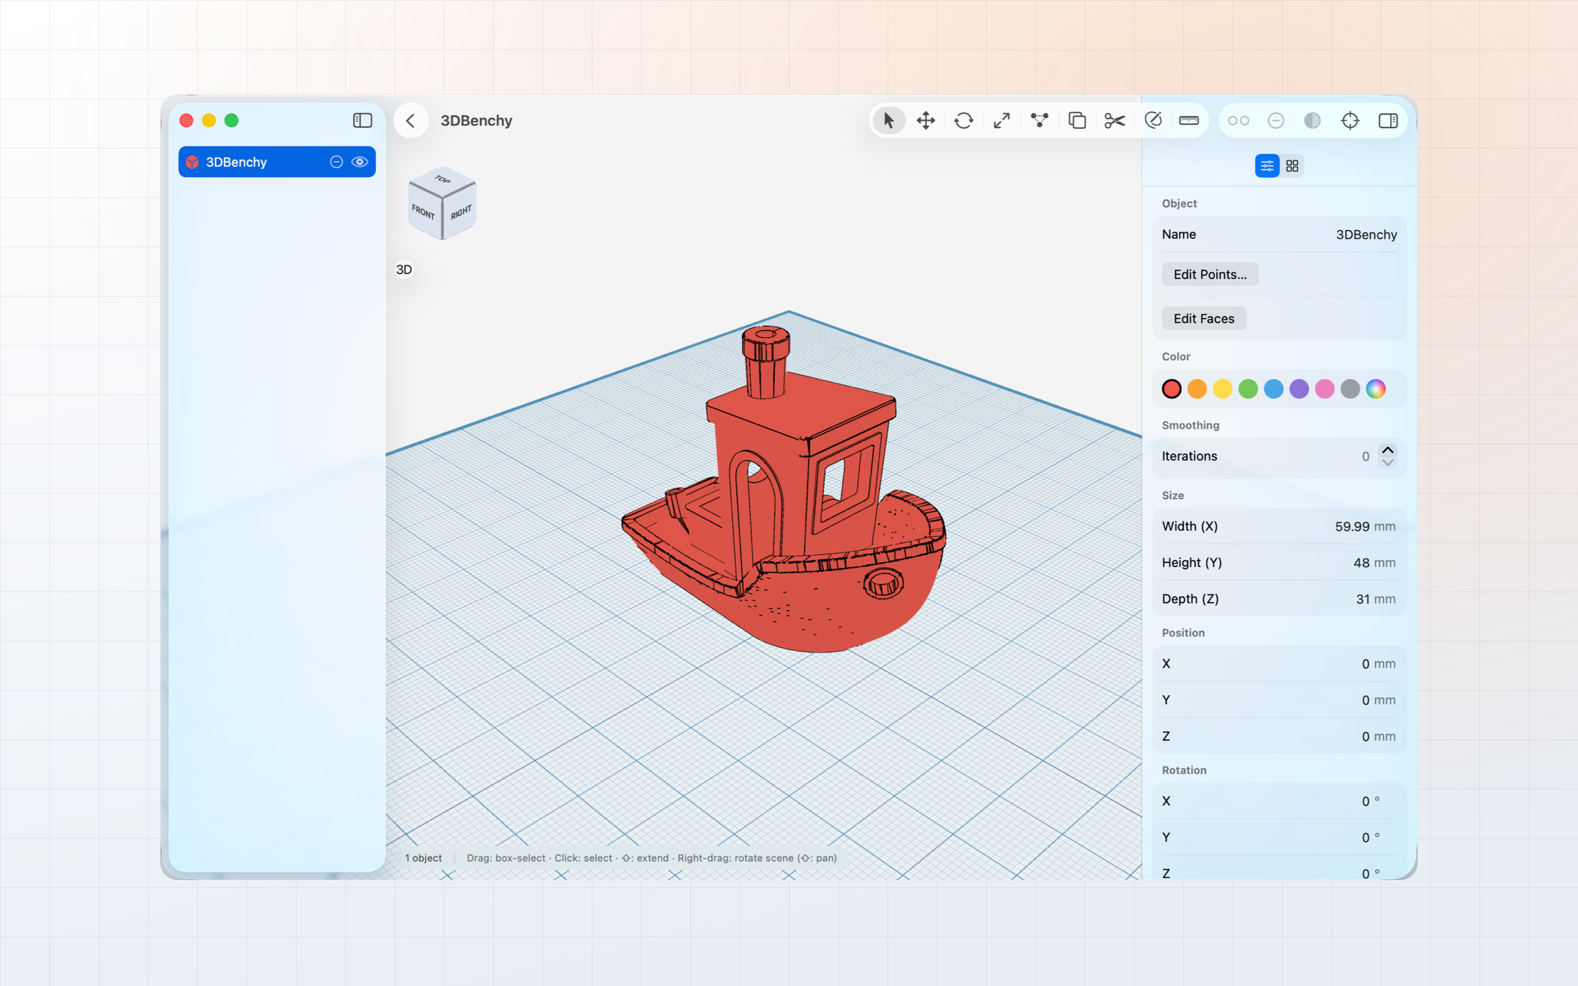1578x986 pixels.
Task: Pick the pink color swatch
Action: pyautogui.click(x=1324, y=389)
